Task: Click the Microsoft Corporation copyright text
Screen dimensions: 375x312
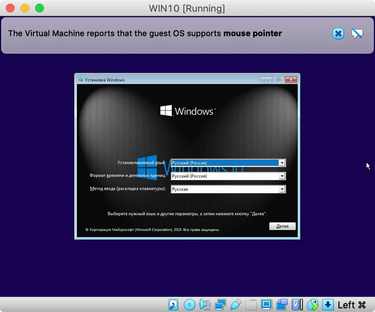Action: click(x=153, y=230)
